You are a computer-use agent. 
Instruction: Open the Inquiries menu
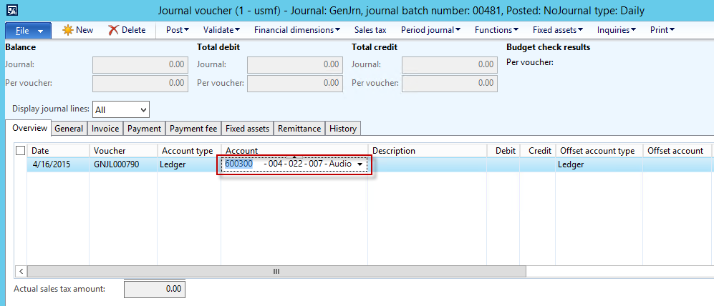pyautogui.click(x=617, y=30)
